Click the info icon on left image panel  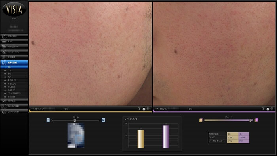[x=139, y=109]
